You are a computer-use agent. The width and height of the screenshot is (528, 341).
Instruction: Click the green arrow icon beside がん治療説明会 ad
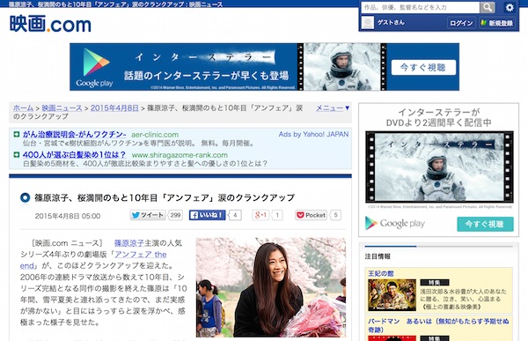[x=16, y=134]
